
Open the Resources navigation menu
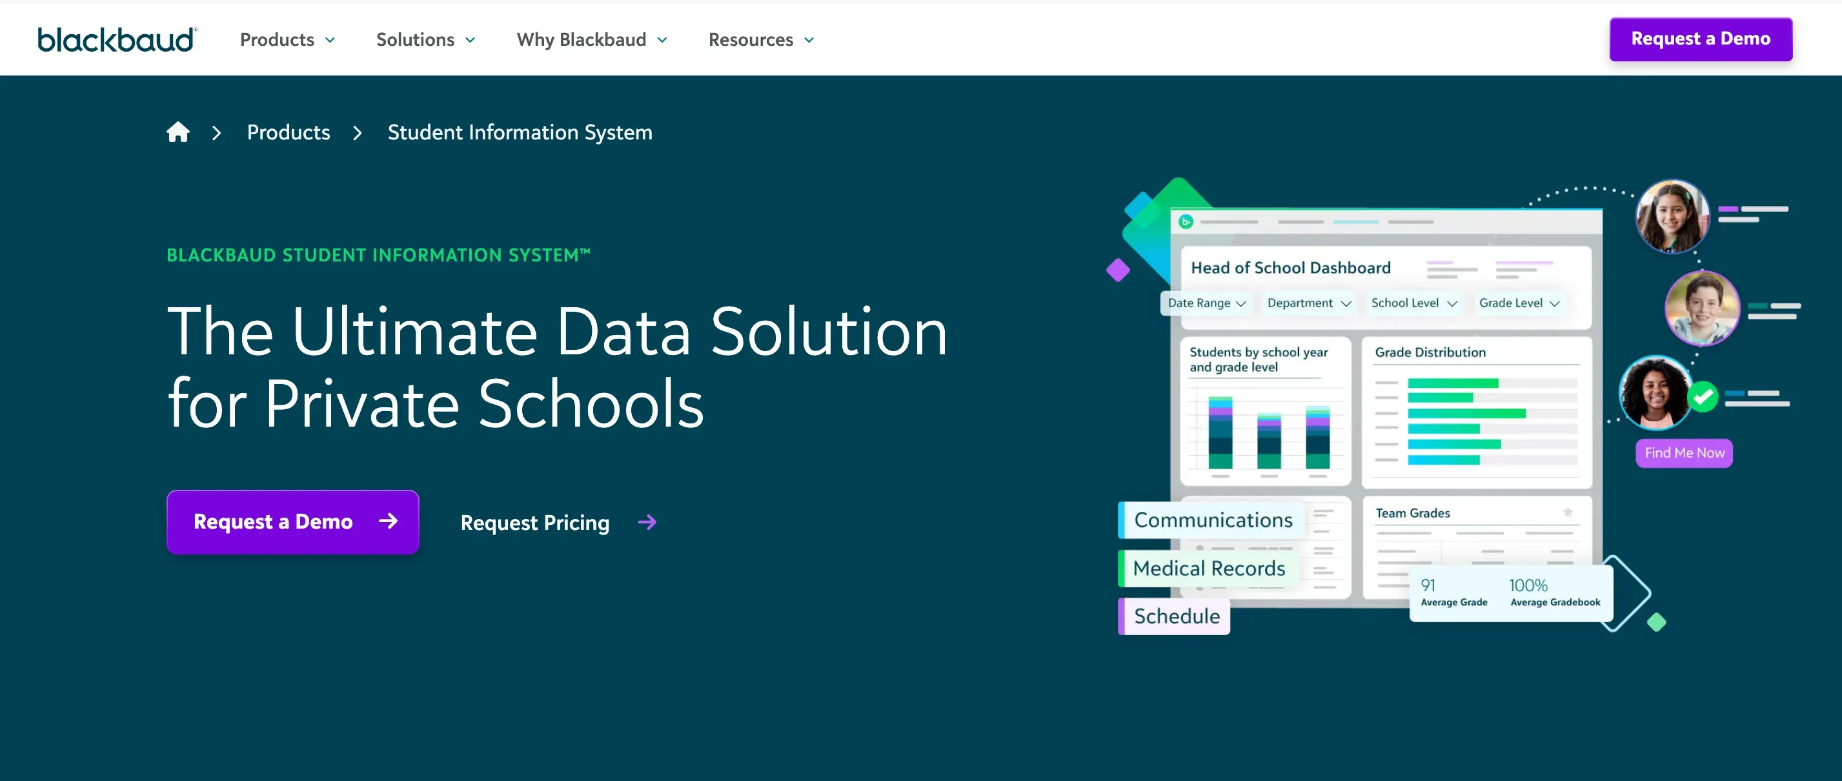coord(761,39)
